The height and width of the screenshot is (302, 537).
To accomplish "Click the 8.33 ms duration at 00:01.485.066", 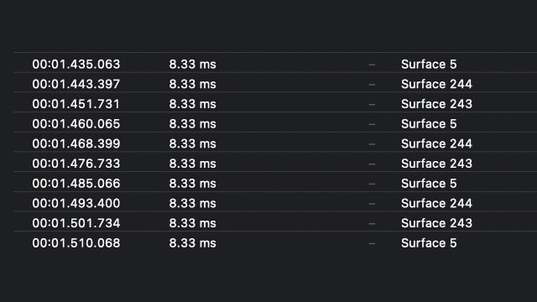I will click(192, 183).
